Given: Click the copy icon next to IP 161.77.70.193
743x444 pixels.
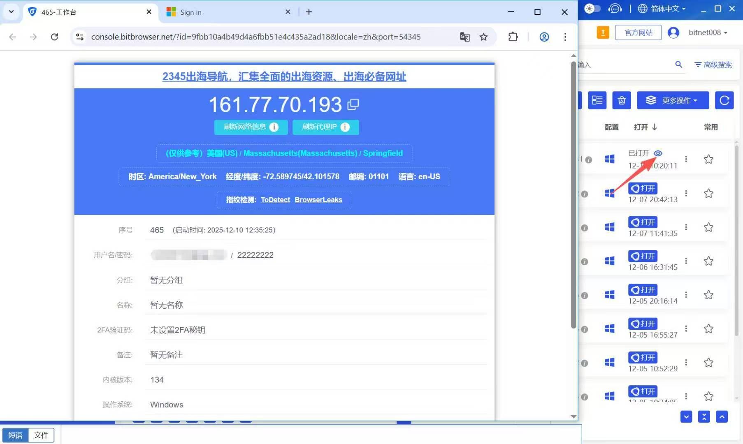Looking at the screenshot, I should 353,104.
